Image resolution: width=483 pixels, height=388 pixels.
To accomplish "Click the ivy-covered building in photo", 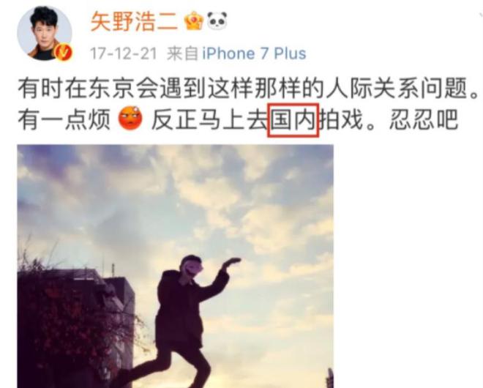I will (x=75, y=327).
